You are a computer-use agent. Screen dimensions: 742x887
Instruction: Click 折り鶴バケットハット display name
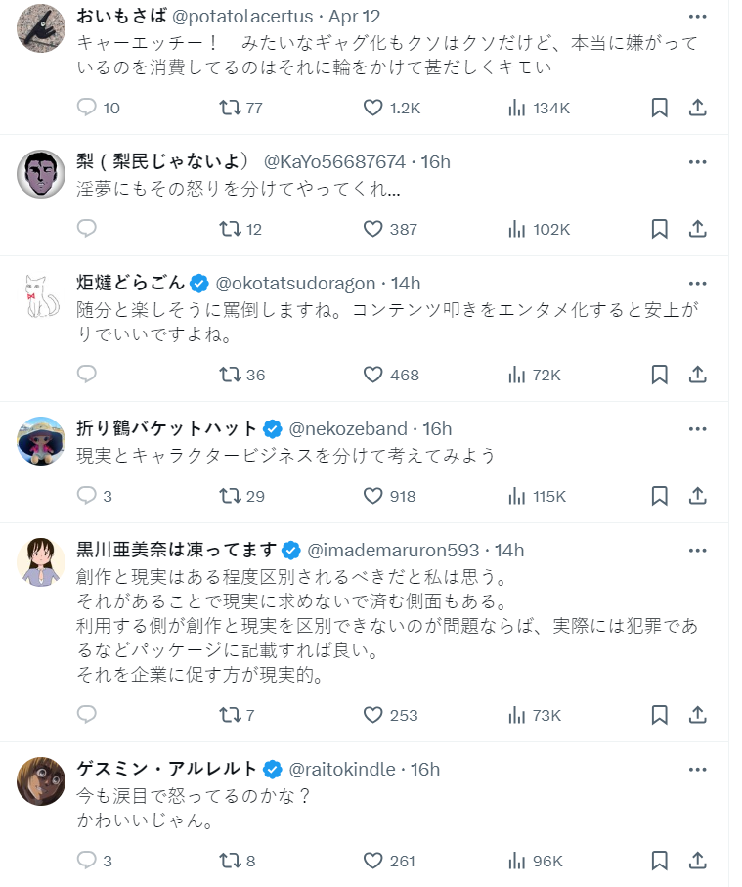coord(166,428)
